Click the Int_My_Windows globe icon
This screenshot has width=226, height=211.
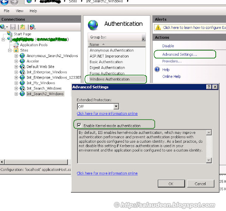click(22, 83)
